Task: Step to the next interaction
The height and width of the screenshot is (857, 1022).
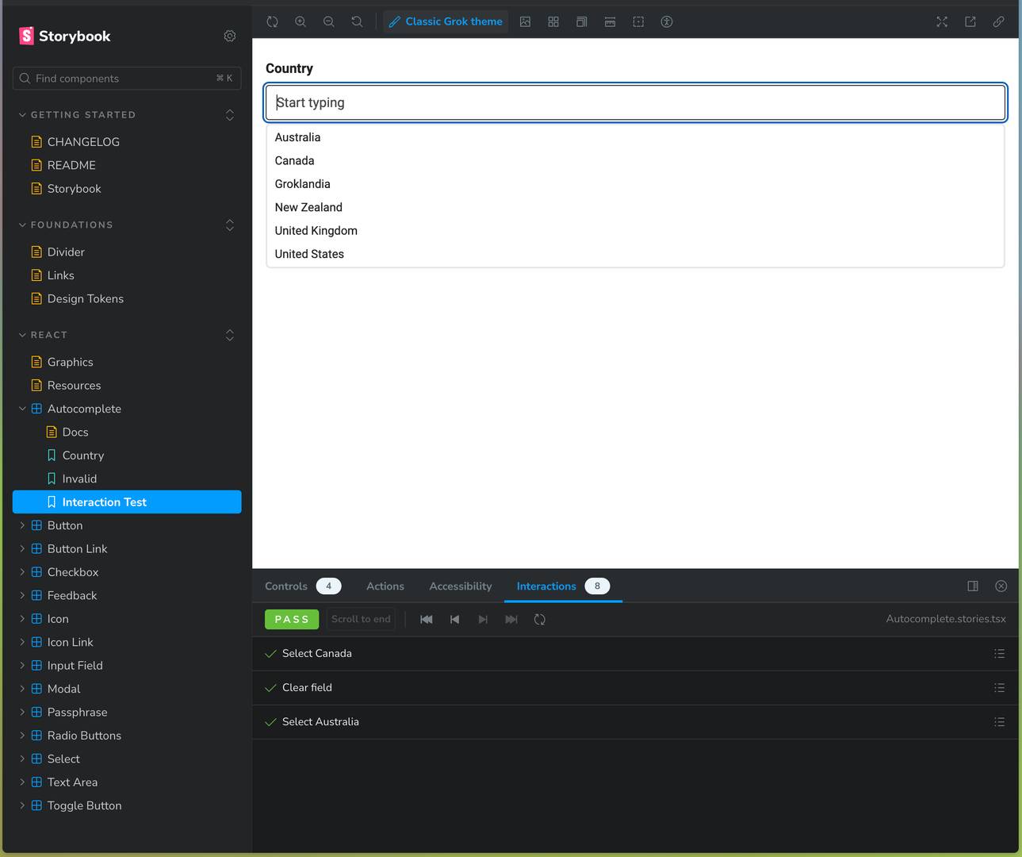Action: (483, 619)
